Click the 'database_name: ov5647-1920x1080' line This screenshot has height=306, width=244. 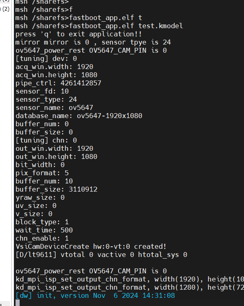coord(79,116)
